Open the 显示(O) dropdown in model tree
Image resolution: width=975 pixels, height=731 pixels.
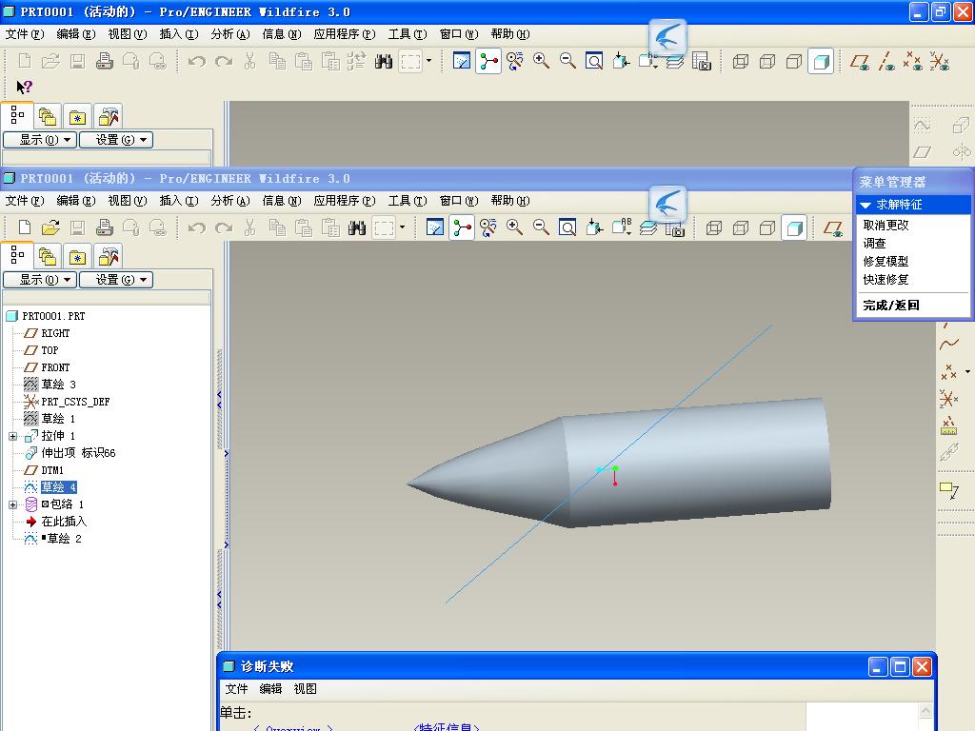coord(40,280)
